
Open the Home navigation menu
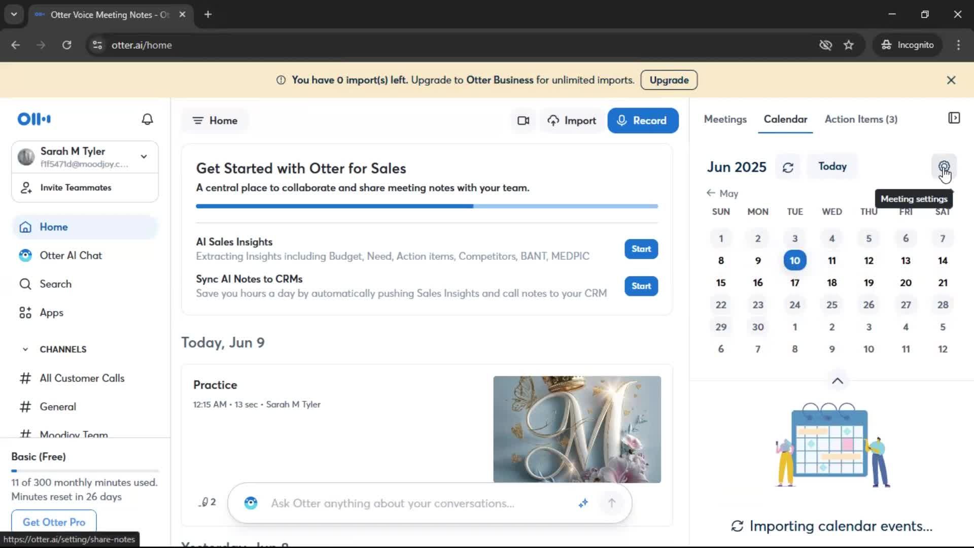point(215,121)
